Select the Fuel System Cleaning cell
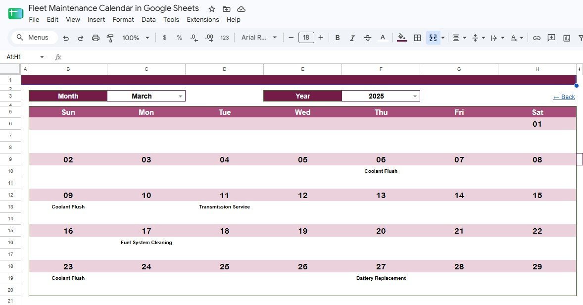 [146, 243]
